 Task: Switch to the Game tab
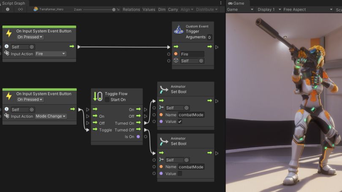pyautogui.click(x=236, y=3)
